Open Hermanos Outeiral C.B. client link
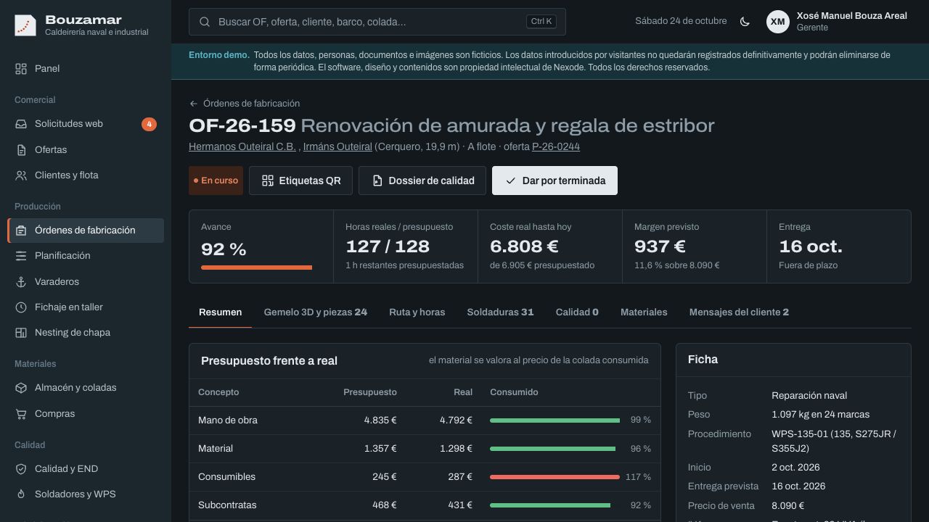Image resolution: width=929 pixels, height=522 pixels. tap(242, 146)
